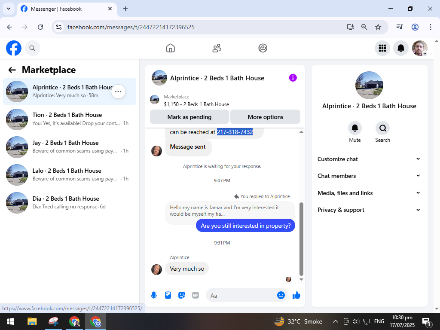
Task: Click More options button
Action: pos(266,117)
